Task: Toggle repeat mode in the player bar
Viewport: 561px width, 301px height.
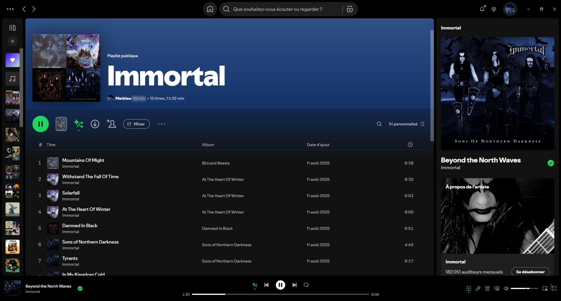Action: [306, 285]
